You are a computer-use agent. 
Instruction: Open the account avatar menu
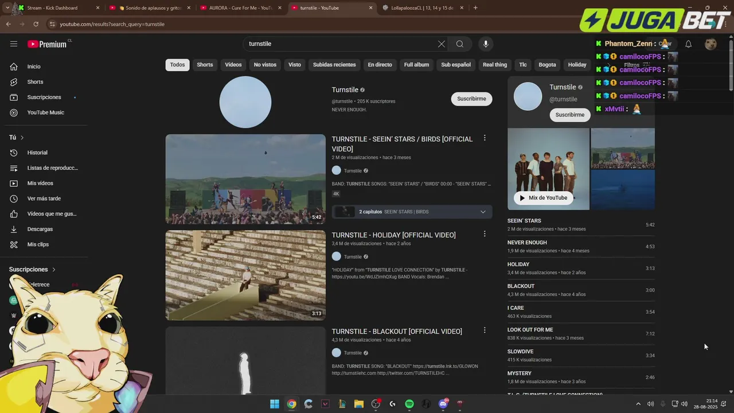point(710,44)
